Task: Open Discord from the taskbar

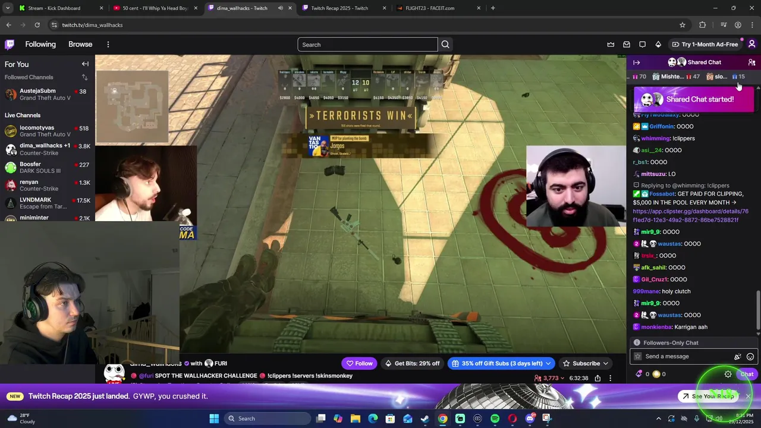Action: (530, 418)
